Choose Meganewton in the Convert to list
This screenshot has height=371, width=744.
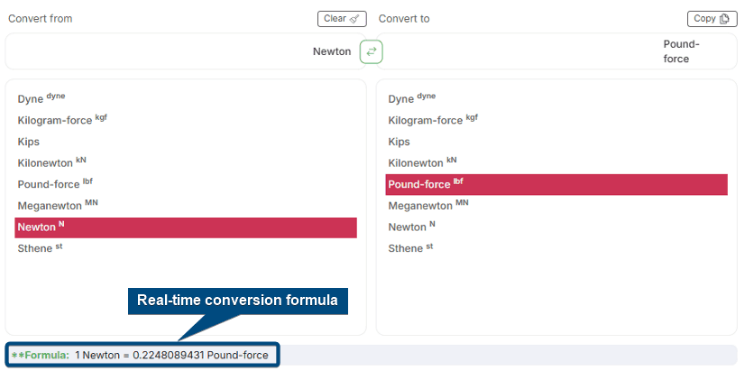coord(428,206)
